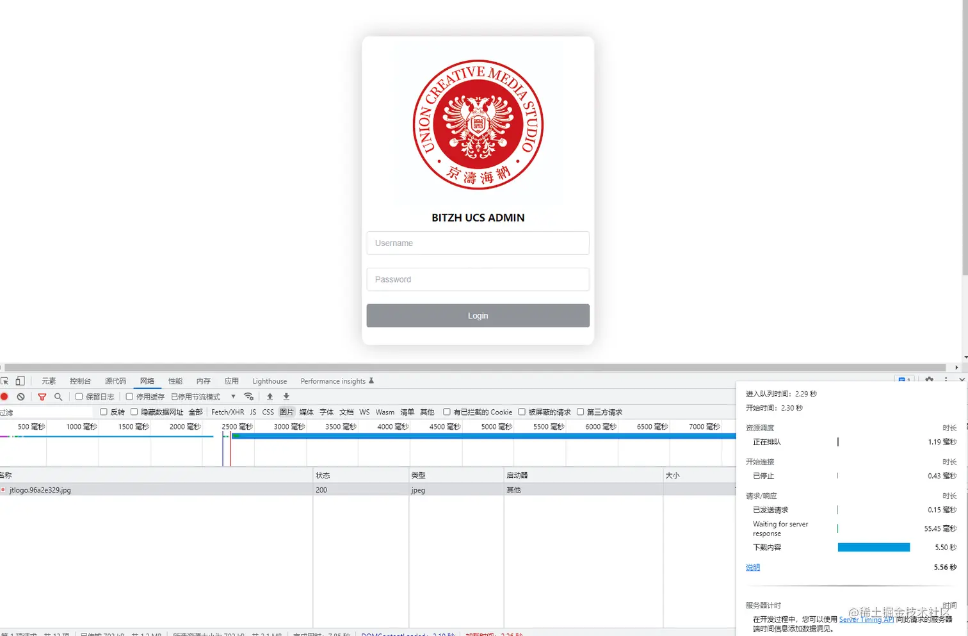Click the Union Creative Media Studio logo
The width and height of the screenshot is (968, 636).
click(x=478, y=125)
